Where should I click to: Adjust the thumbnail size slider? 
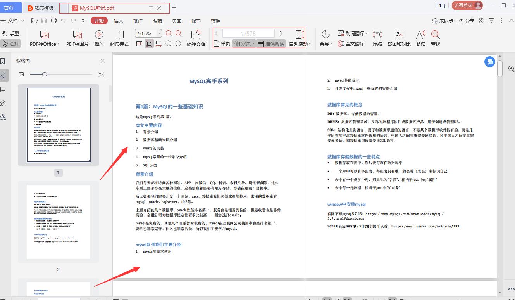[45, 74]
